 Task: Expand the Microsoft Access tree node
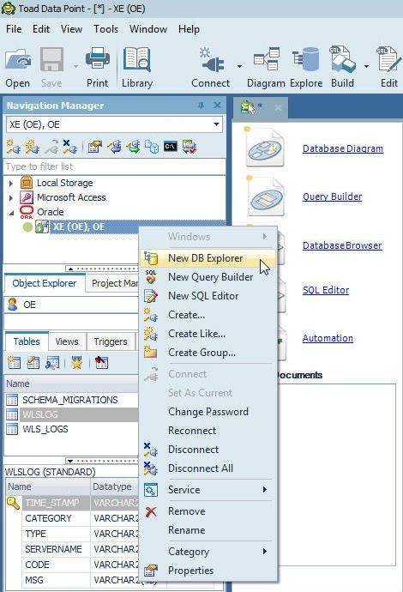[x=11, y=197]
